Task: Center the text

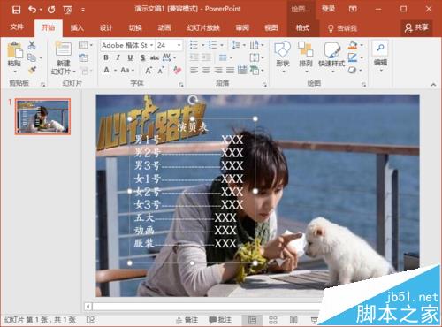Action: [x=206, y=71]
